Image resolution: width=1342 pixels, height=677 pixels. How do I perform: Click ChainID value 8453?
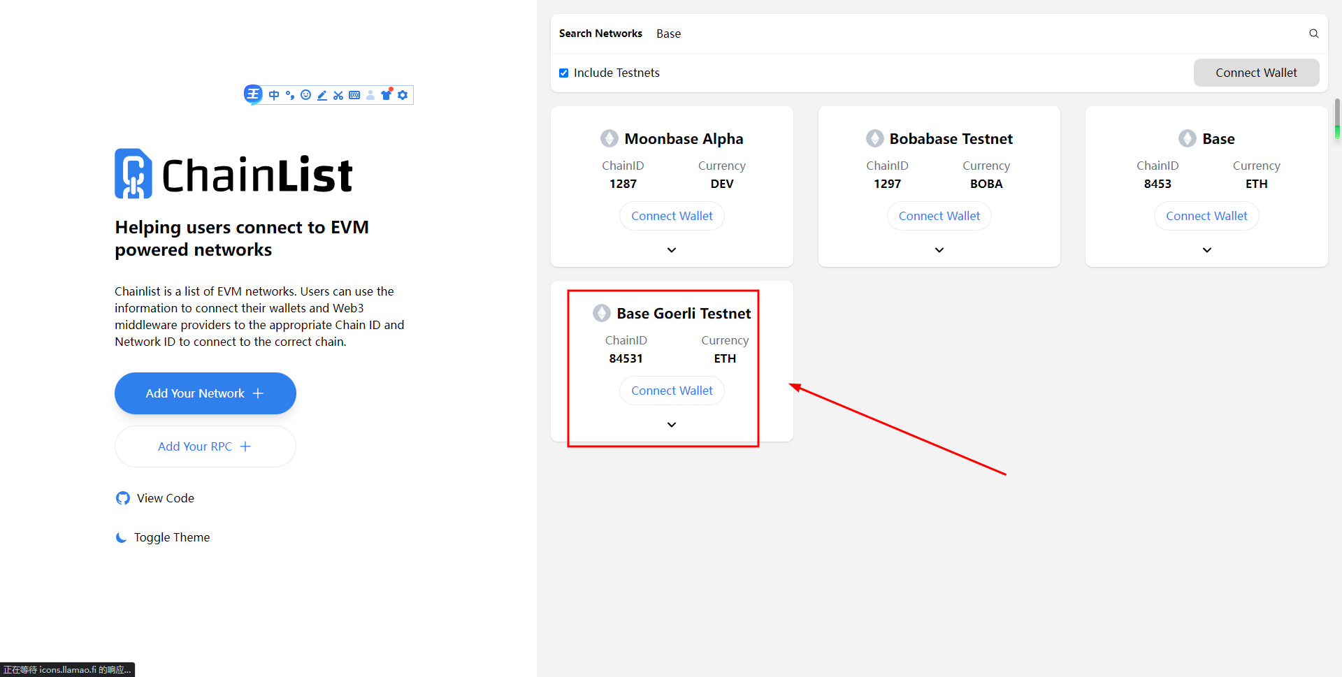1157,184
